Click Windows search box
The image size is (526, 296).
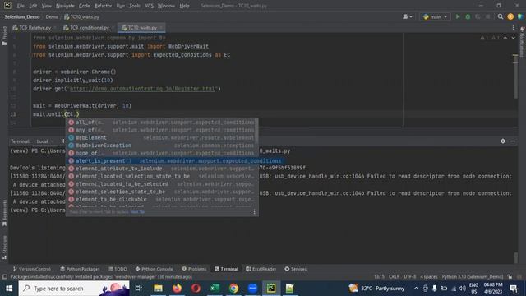point(74,289)
